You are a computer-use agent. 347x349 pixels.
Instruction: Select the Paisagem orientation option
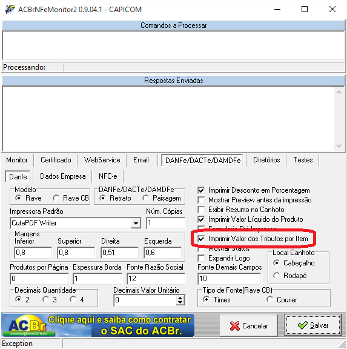[x=146, y=198]
